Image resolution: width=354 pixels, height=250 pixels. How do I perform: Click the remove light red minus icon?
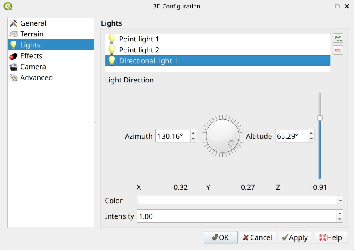(338, 50)
